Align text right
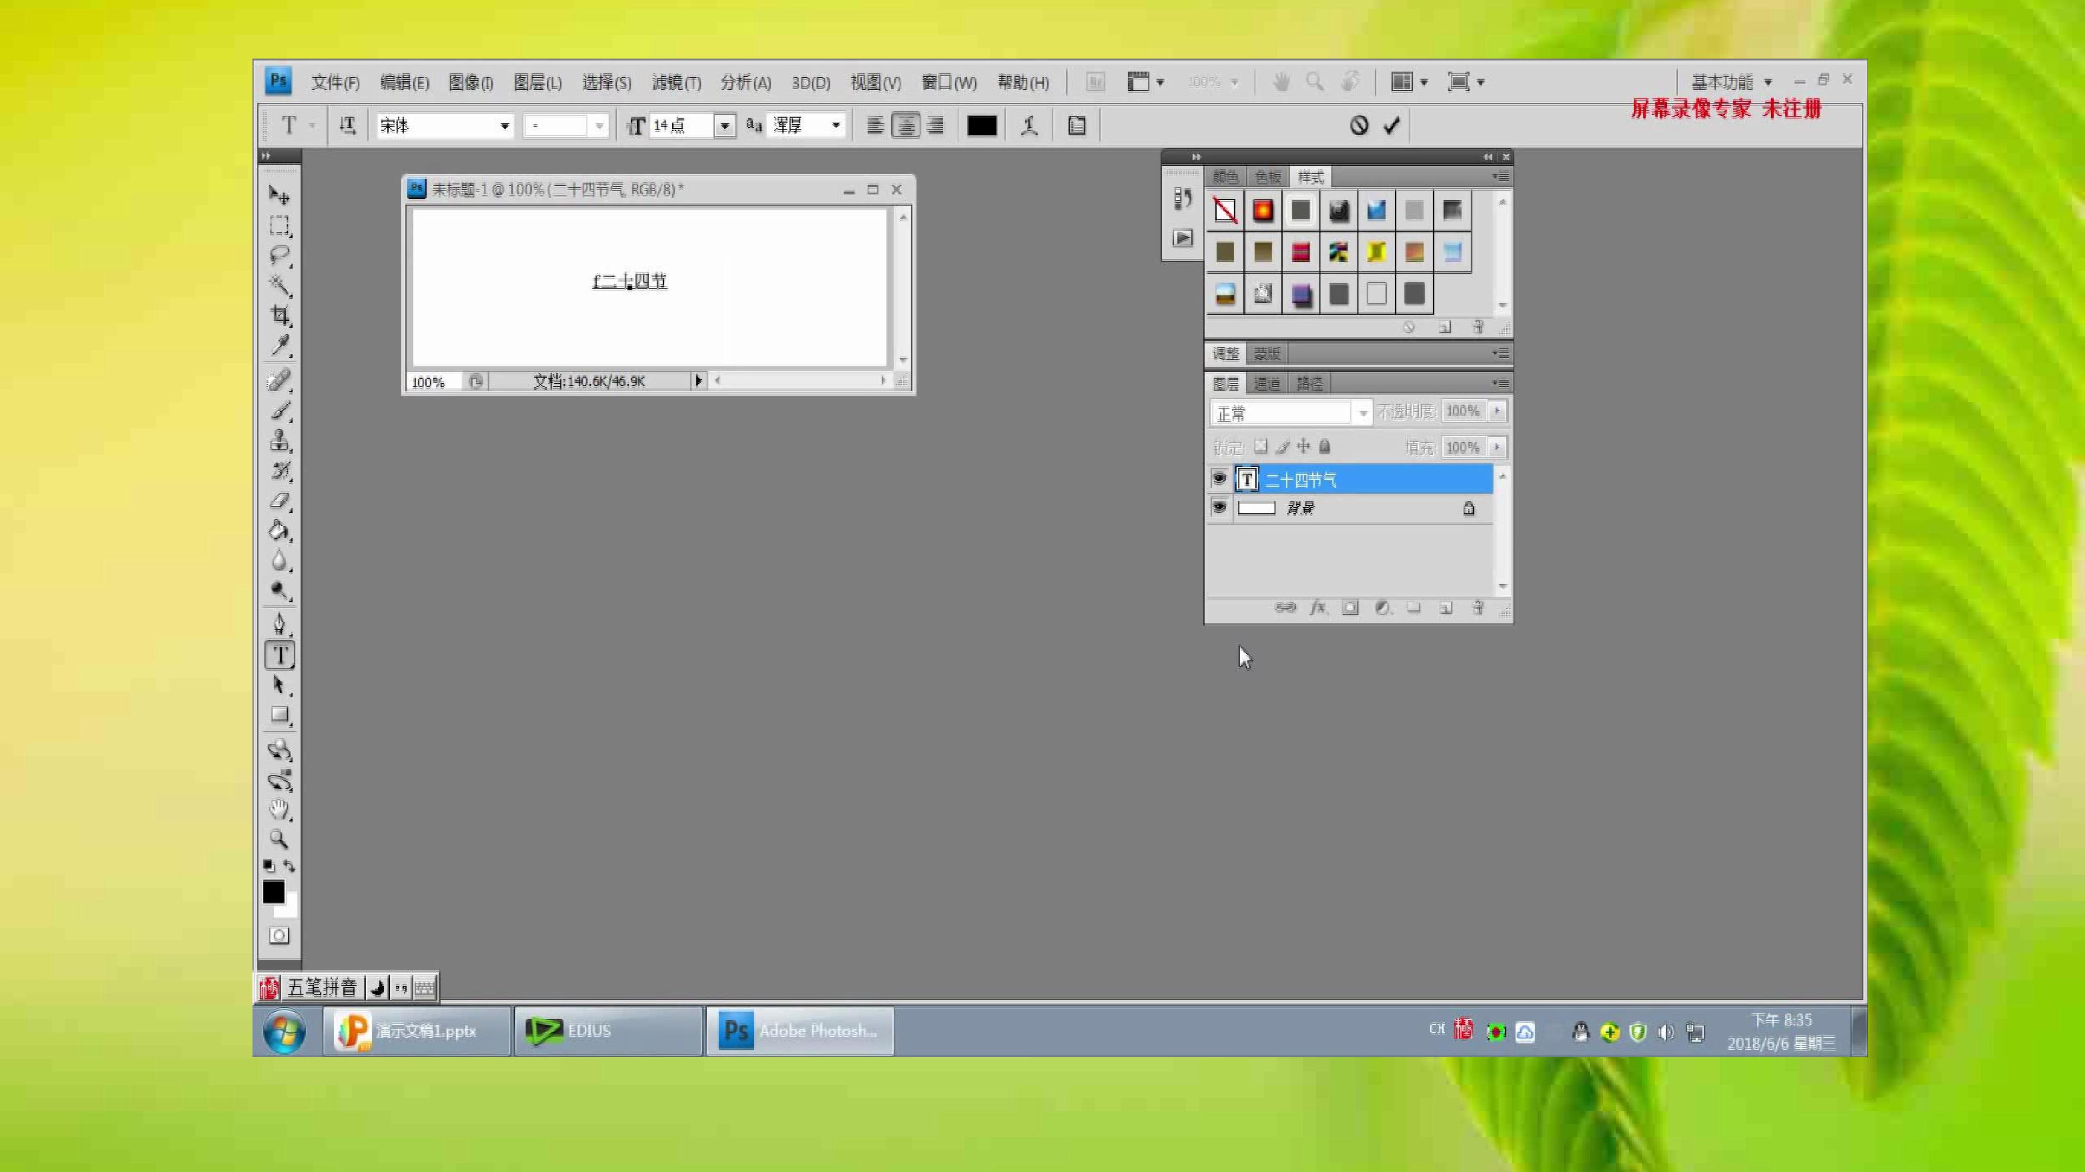Image resolution: width=2085 pixels, height=1172 pixels. click(x=936, y=125)
